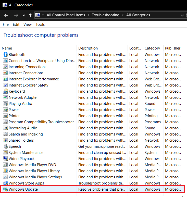Open the recent locations dropdown arrow

(x=24, y=15)
